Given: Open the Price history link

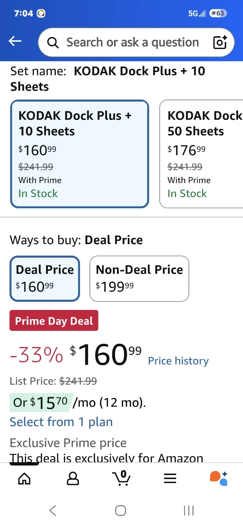Looking at the screenshot, I should (178, 361).
